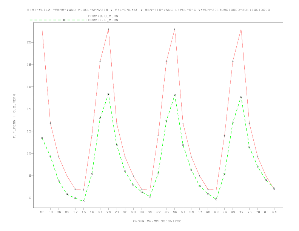The image size is (299, 231).
Task: Click the red solid legend line sample
Action: point(59,16)
